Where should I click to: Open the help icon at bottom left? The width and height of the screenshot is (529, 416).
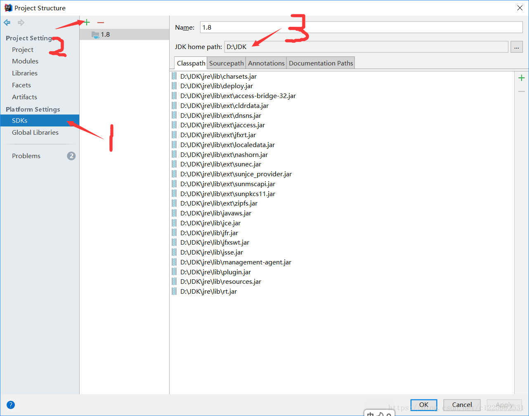[10, 405]
